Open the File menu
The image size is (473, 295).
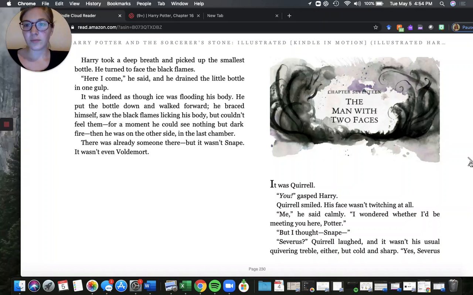(x=45, y=4)
